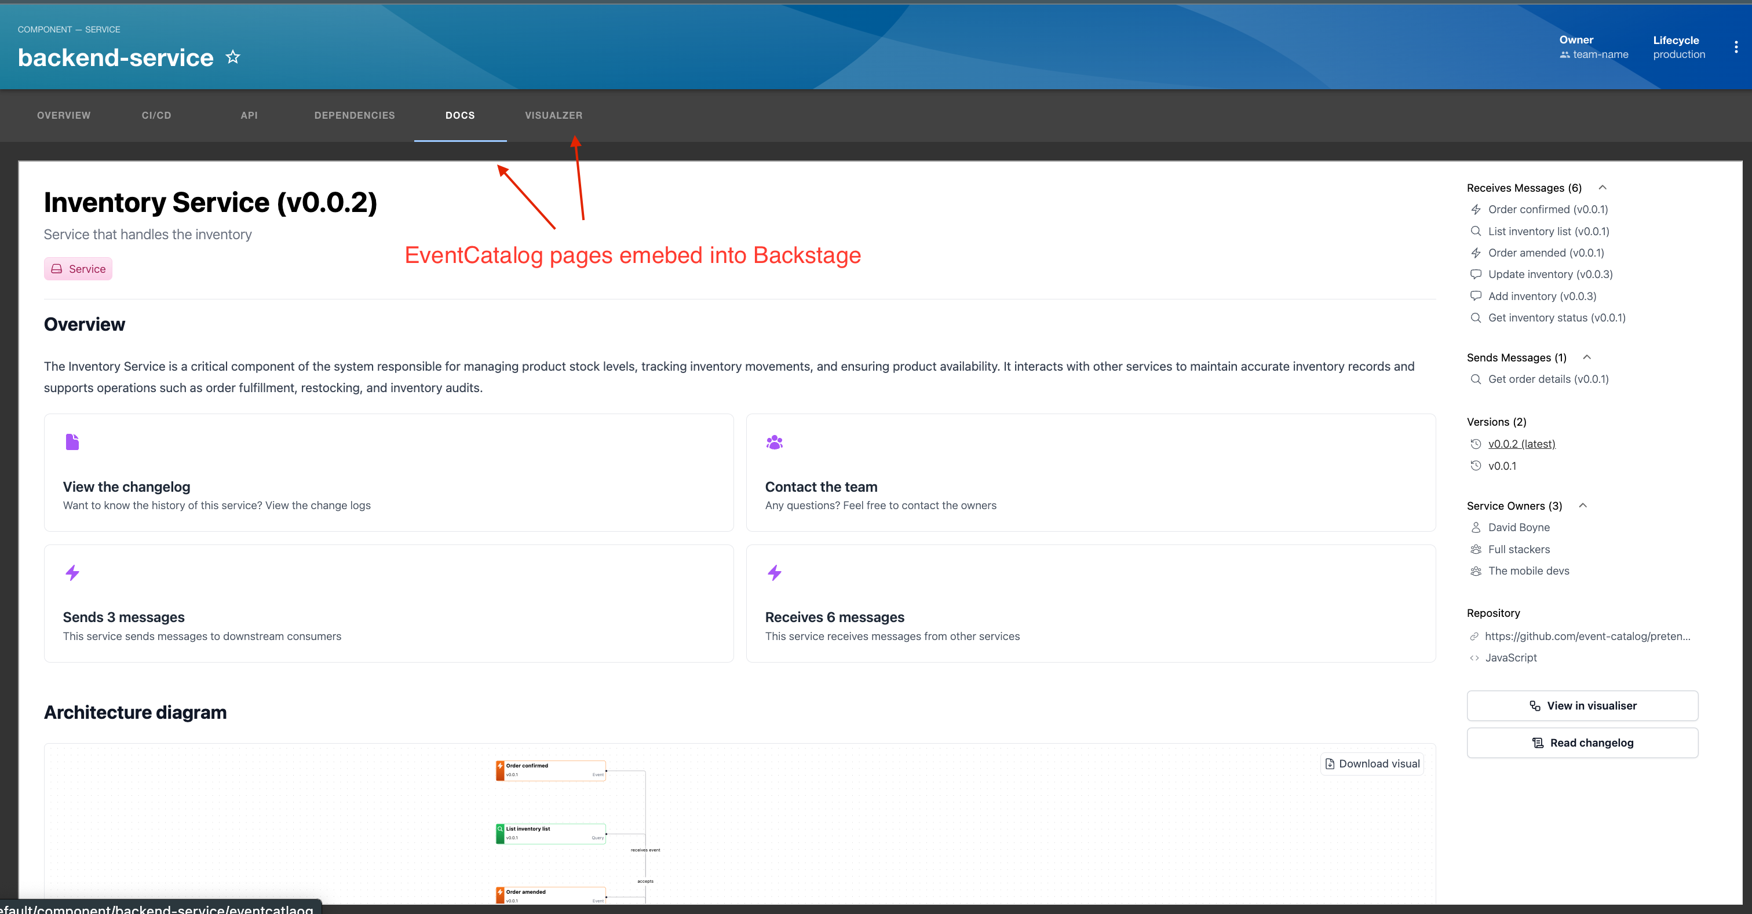Image resolution: width=1752 pixels, height=914 pixels.
Task: Click lightning bolt icon in Sends 3 messages card
Action: 72,573
